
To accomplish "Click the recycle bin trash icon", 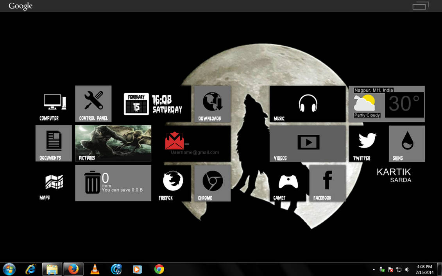I will [x=93, y=182].
